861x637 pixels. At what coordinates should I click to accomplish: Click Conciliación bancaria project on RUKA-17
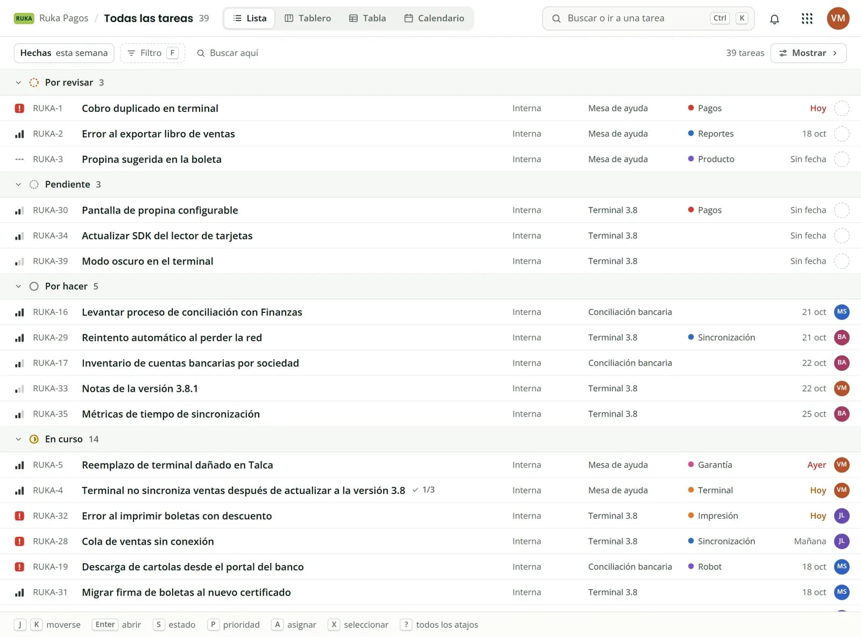pos(630,363)
